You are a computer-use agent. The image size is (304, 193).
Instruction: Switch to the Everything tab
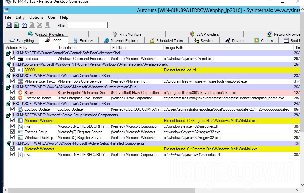(x=22, y=41)
